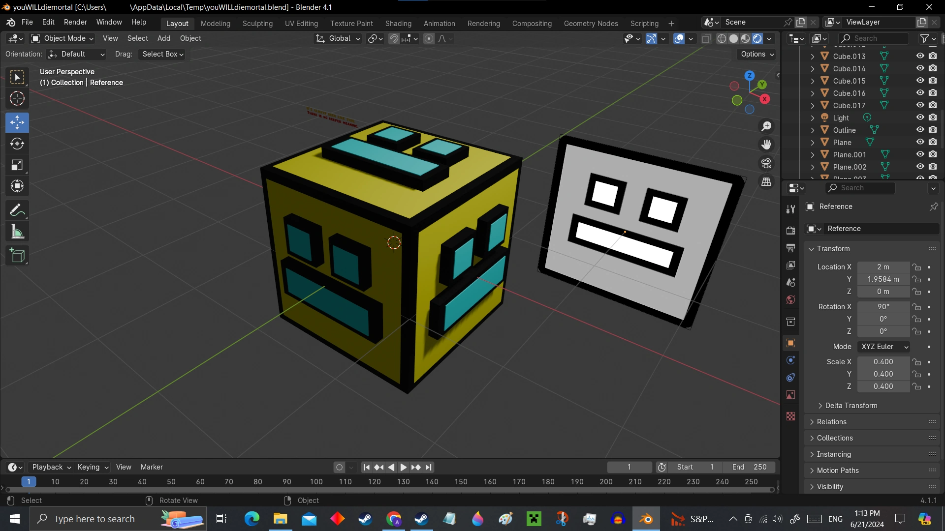Click the Options button in the viewport
Screen dimensions: 945x531
click(757, 54)
